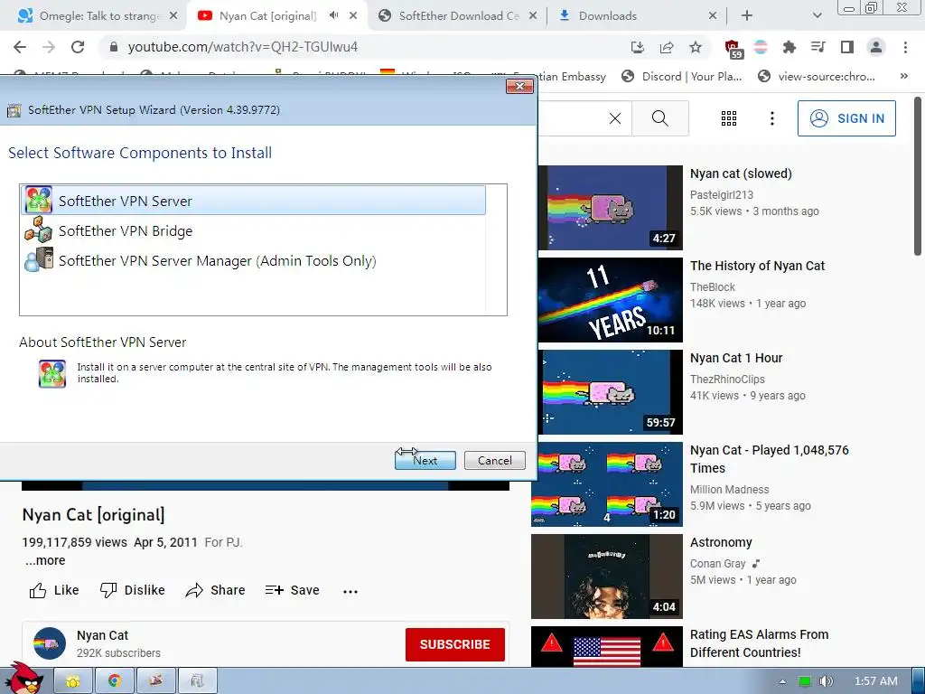Screen dimensions: 925x694
Task: Share the Nyan Cat video
Action: 215,590
